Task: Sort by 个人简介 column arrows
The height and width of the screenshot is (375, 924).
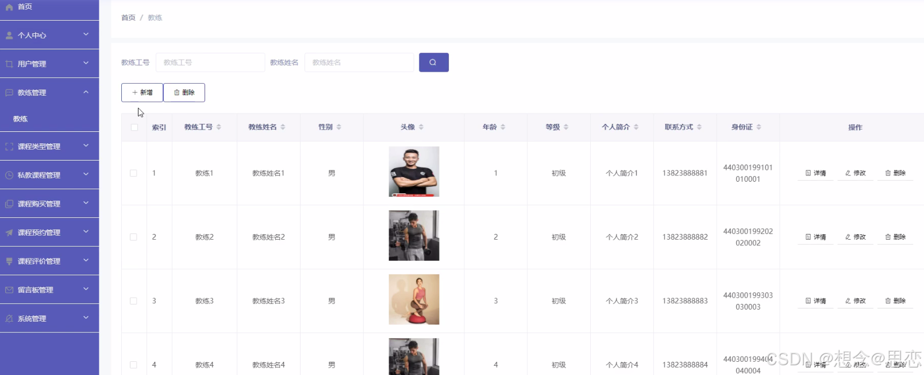Action: [x=636, y=127]
